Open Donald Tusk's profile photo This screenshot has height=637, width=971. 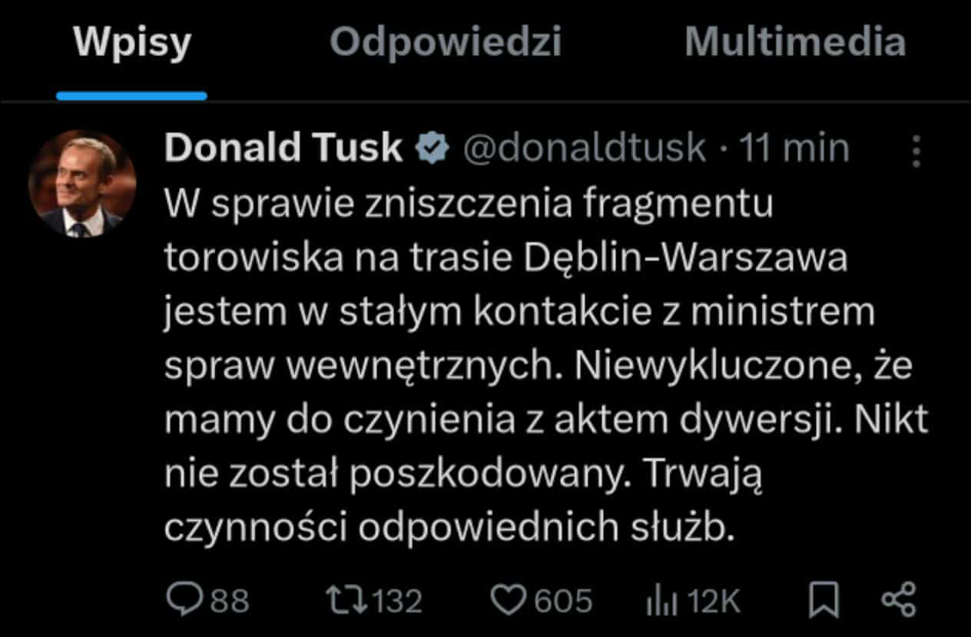pyautogui.click(x=82, y=184)
